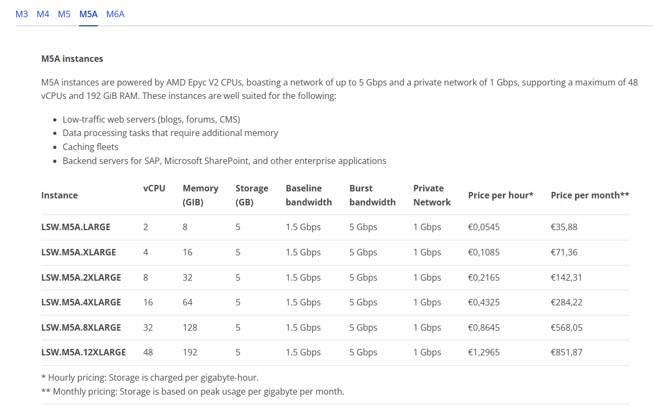Click the LSW.M5A.2XLARGE instance name
Viewport: 653px width, 407px height.
pos(81,277)
